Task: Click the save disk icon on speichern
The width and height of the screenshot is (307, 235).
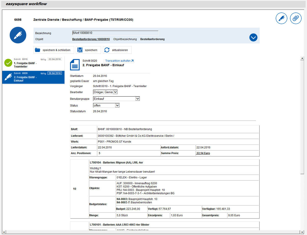Action: tap(80, 50)
